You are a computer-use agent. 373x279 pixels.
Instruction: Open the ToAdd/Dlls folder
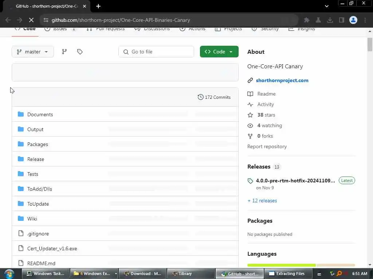(x=39, y=189)
